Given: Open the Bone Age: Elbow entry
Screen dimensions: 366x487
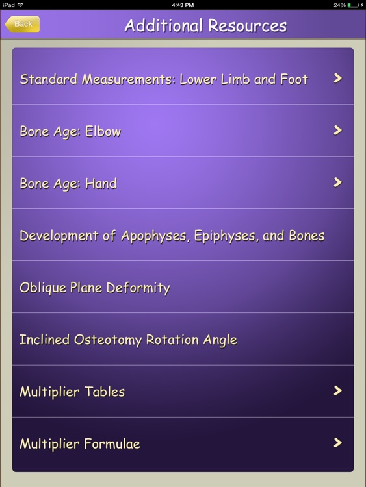Looking at the screenshot, I should [x=183, y=131].
